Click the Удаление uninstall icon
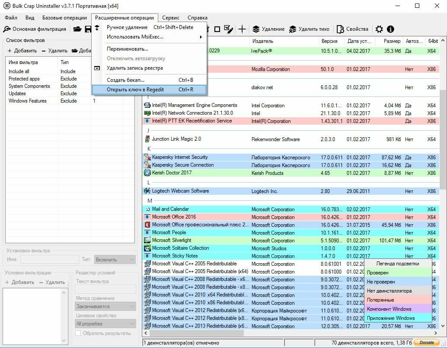The image size is (447, 348). [268, 29]
